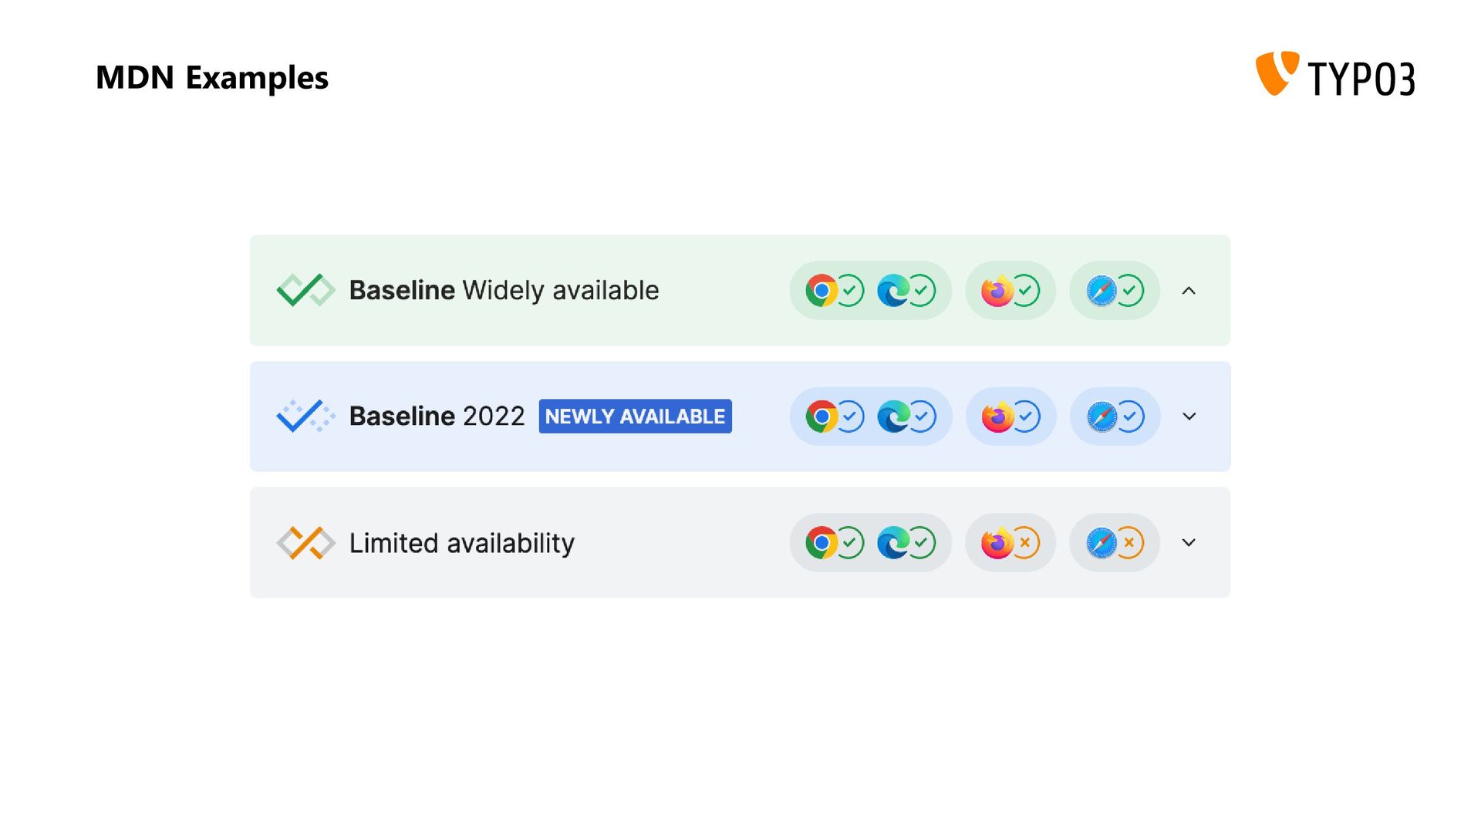Click the orange Limited availability cross logo

pyautogui.click(x=305, y=543)
